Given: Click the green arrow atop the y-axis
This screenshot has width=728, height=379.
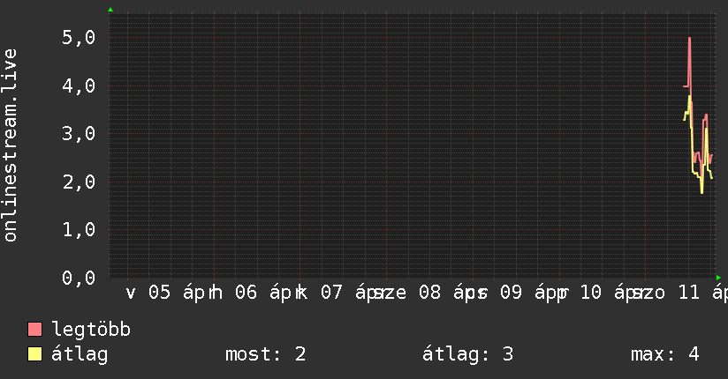Looking at the screenshot, I should point(110,10).
